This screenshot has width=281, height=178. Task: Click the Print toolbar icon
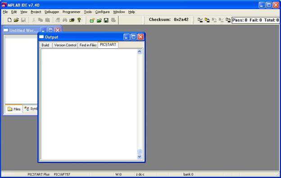tap(58, 20)
